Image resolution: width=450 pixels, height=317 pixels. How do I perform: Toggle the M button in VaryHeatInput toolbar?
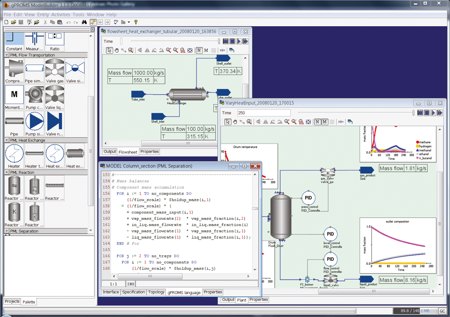pos(324,122)
